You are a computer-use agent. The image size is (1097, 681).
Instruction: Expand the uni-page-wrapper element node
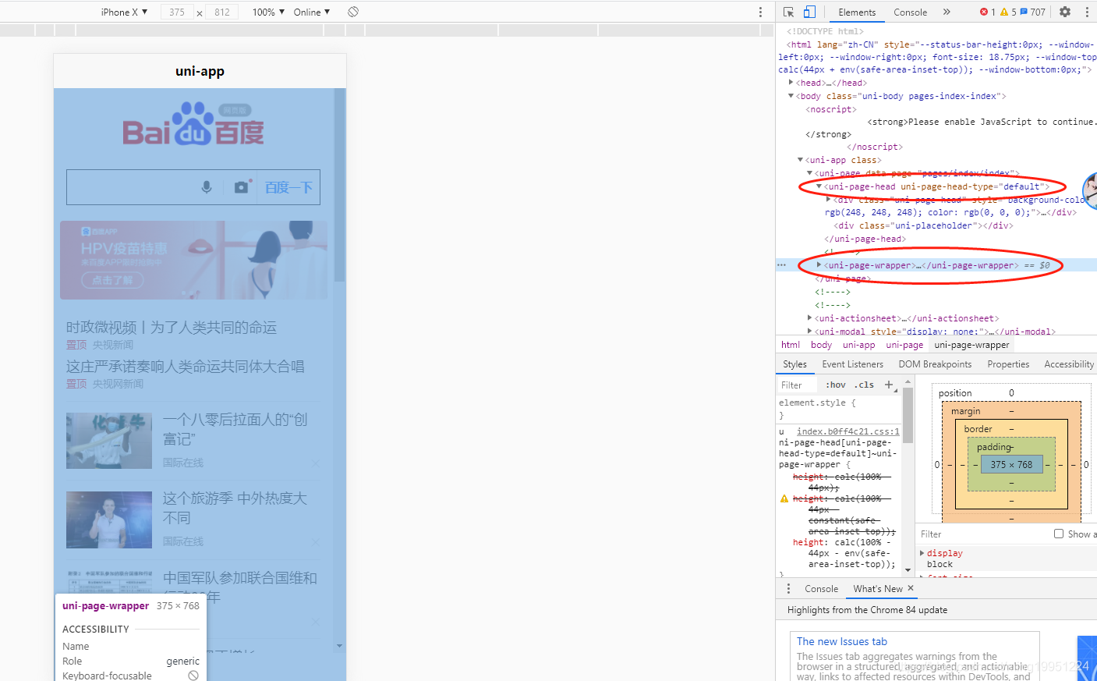(x=819, y=265)
